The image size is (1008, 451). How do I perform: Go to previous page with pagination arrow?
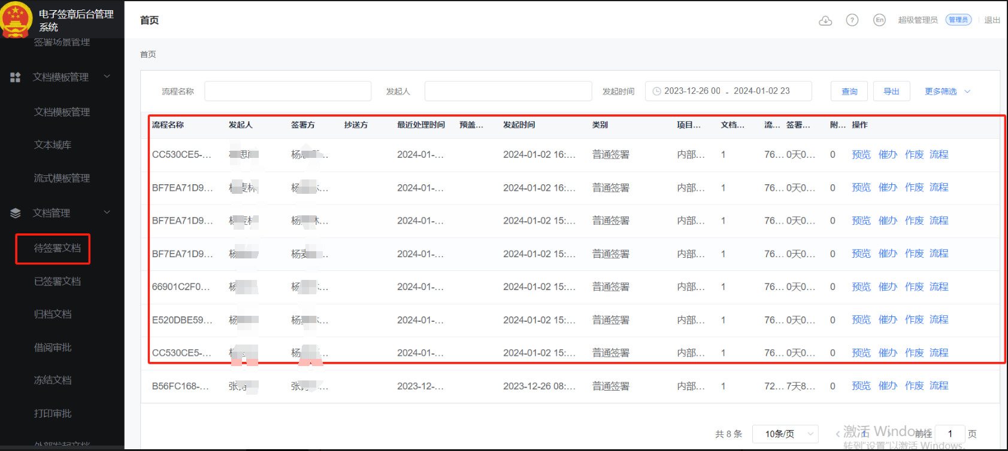(837, 434)
